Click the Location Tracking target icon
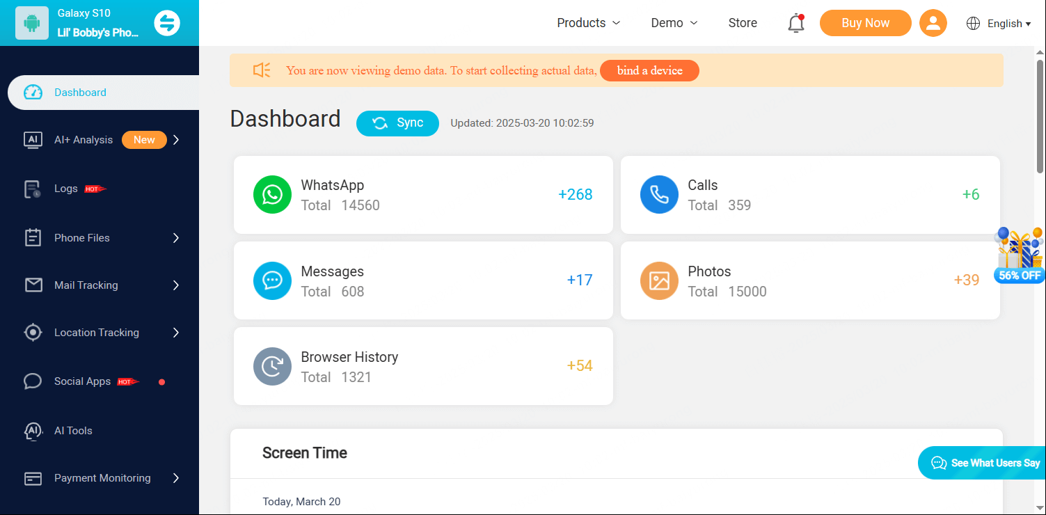Image resolution: width=1046 pixels, height=515 pixels. [33, 333]
